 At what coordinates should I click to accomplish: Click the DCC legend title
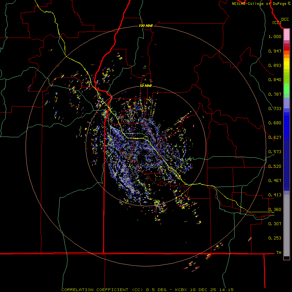(285, 19)
